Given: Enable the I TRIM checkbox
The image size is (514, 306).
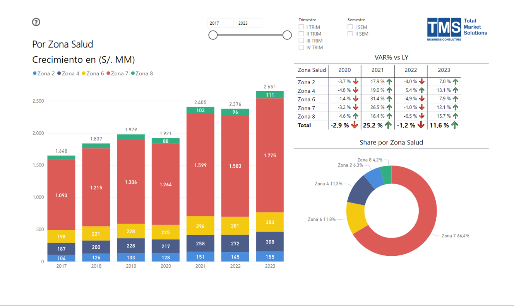Looking at the screenshot, I should coord(301,27).
